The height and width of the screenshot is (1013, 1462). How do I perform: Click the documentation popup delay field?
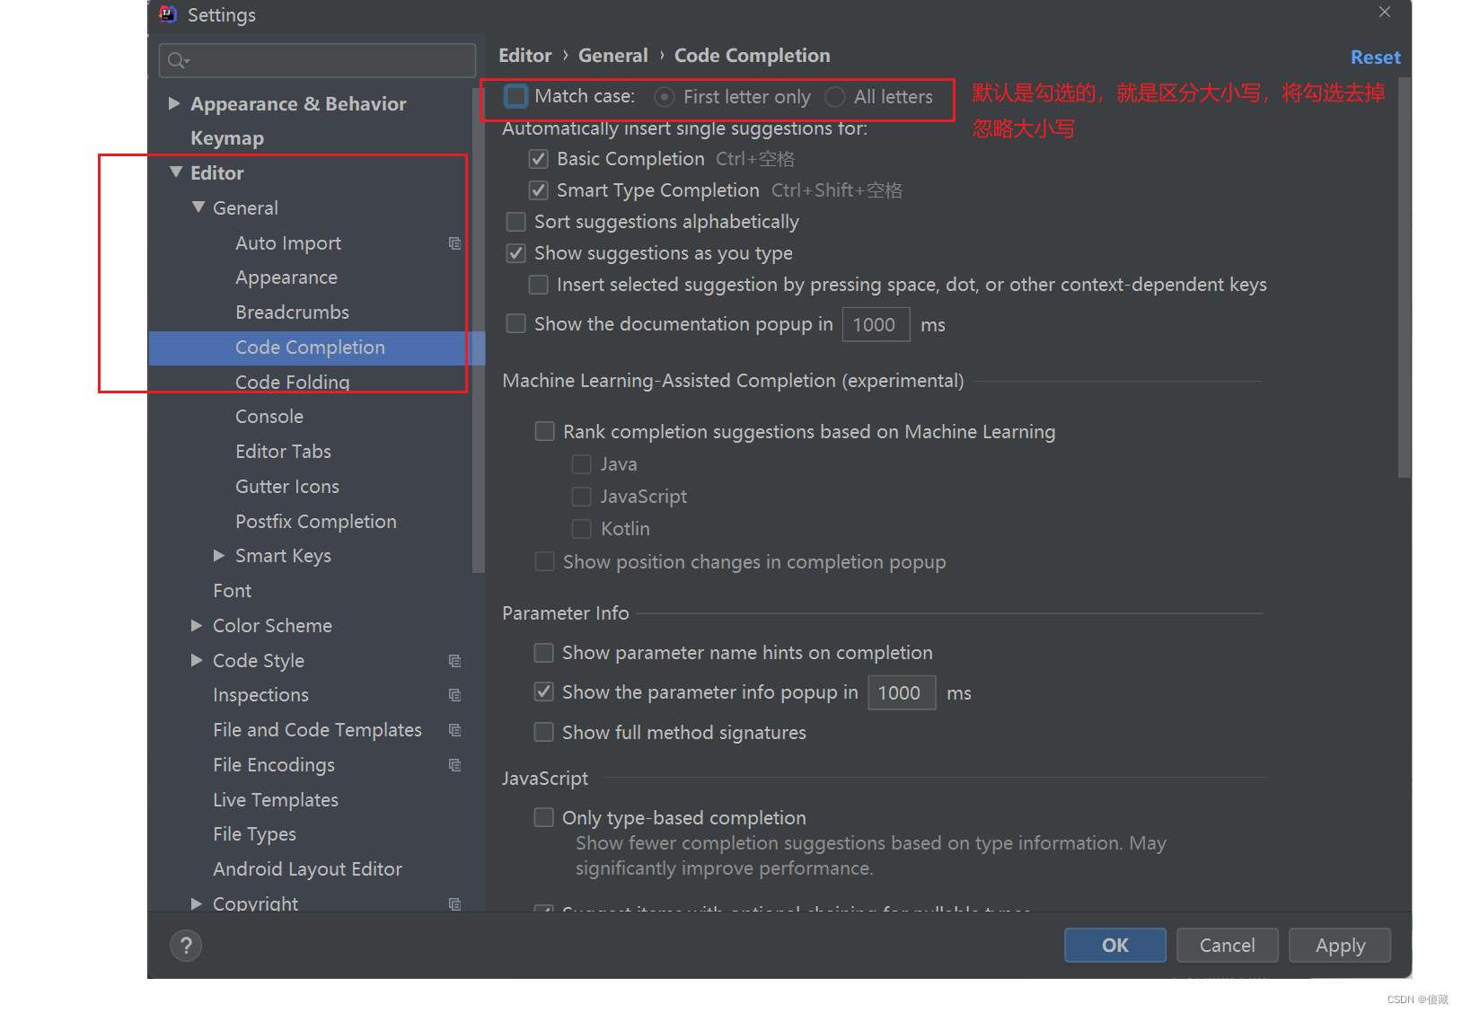pyautogui.click(x=876, y=324)
